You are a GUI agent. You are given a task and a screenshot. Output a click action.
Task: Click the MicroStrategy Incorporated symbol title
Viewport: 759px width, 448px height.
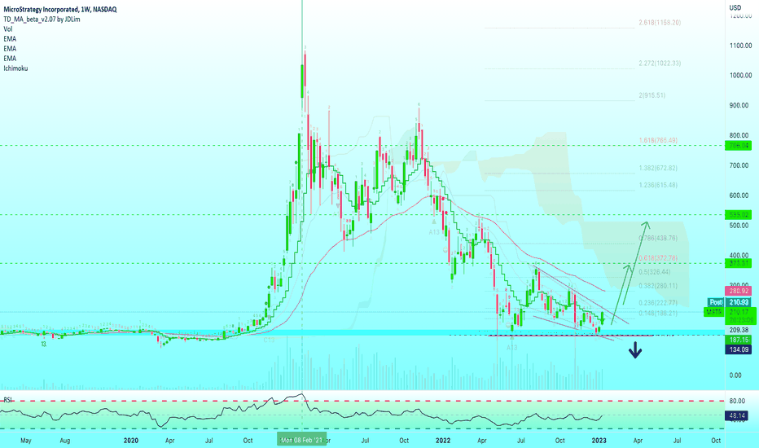click(x=60, y=9)
